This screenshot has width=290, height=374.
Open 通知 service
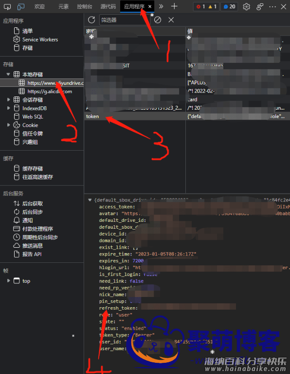point(27,220)
